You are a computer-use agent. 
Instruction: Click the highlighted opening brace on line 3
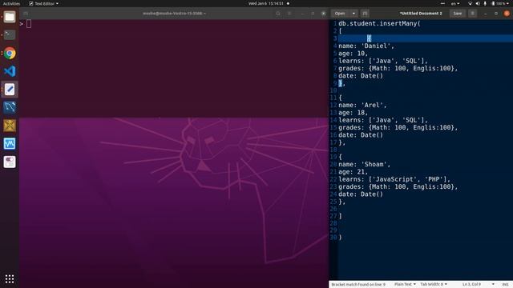click(369, 38)
